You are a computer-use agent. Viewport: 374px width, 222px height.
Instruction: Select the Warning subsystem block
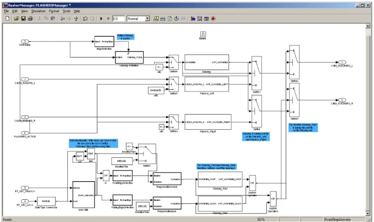point(207,63)
